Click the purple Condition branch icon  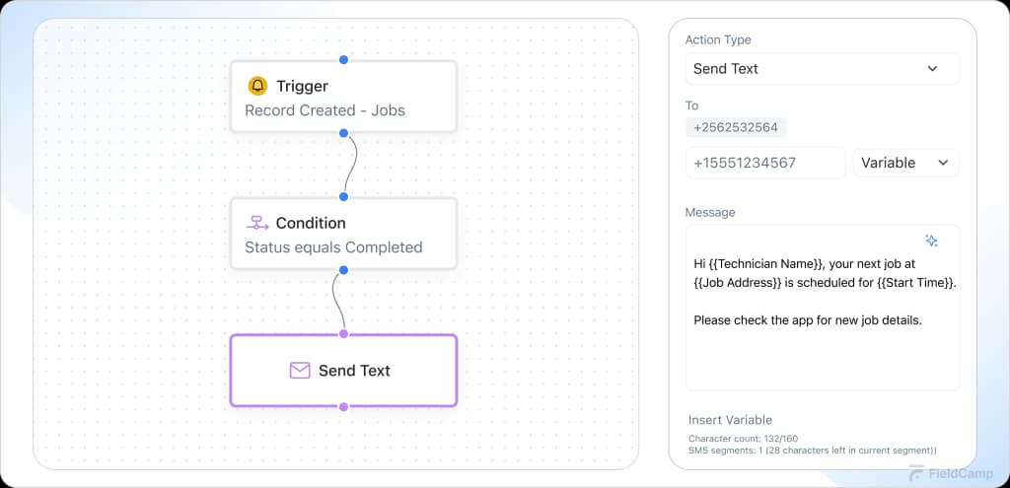coord(257,223)
